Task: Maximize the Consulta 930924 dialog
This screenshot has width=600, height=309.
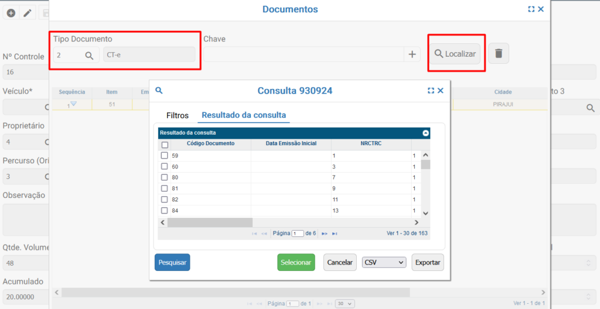Action: click(x=431, y=91)
